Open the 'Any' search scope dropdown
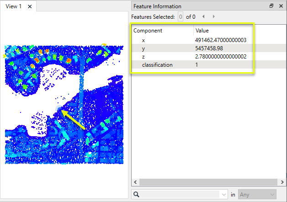The height and width of the screenshot is (202, 287). [x=257, y=195]
